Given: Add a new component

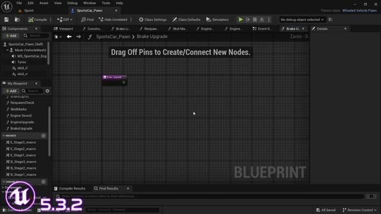Looking at the screenshot, I should click(11, 36).
